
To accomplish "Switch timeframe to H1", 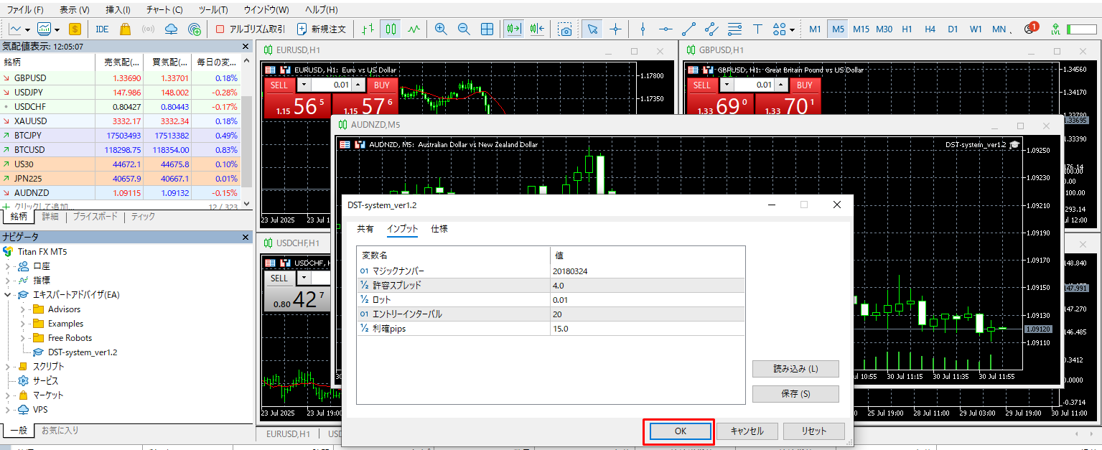I will [x=907, y=29].
